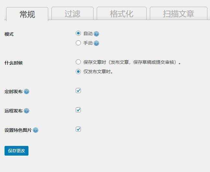The height and width of the screenshot is (172, 210).
Task: Open help tooltip for 远程发布
Action: point(27,111)
